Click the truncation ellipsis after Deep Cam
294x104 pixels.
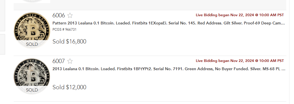tap(283, 24)
